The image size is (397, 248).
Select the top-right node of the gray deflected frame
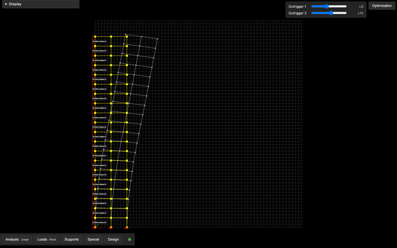(x=157, y=39)
